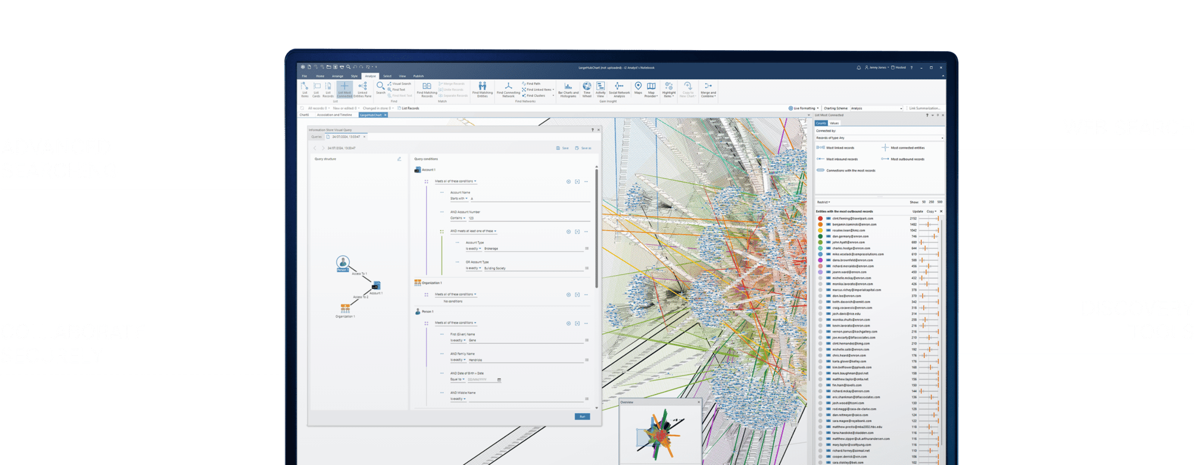Select Most linked records option

tap(835, 147)
